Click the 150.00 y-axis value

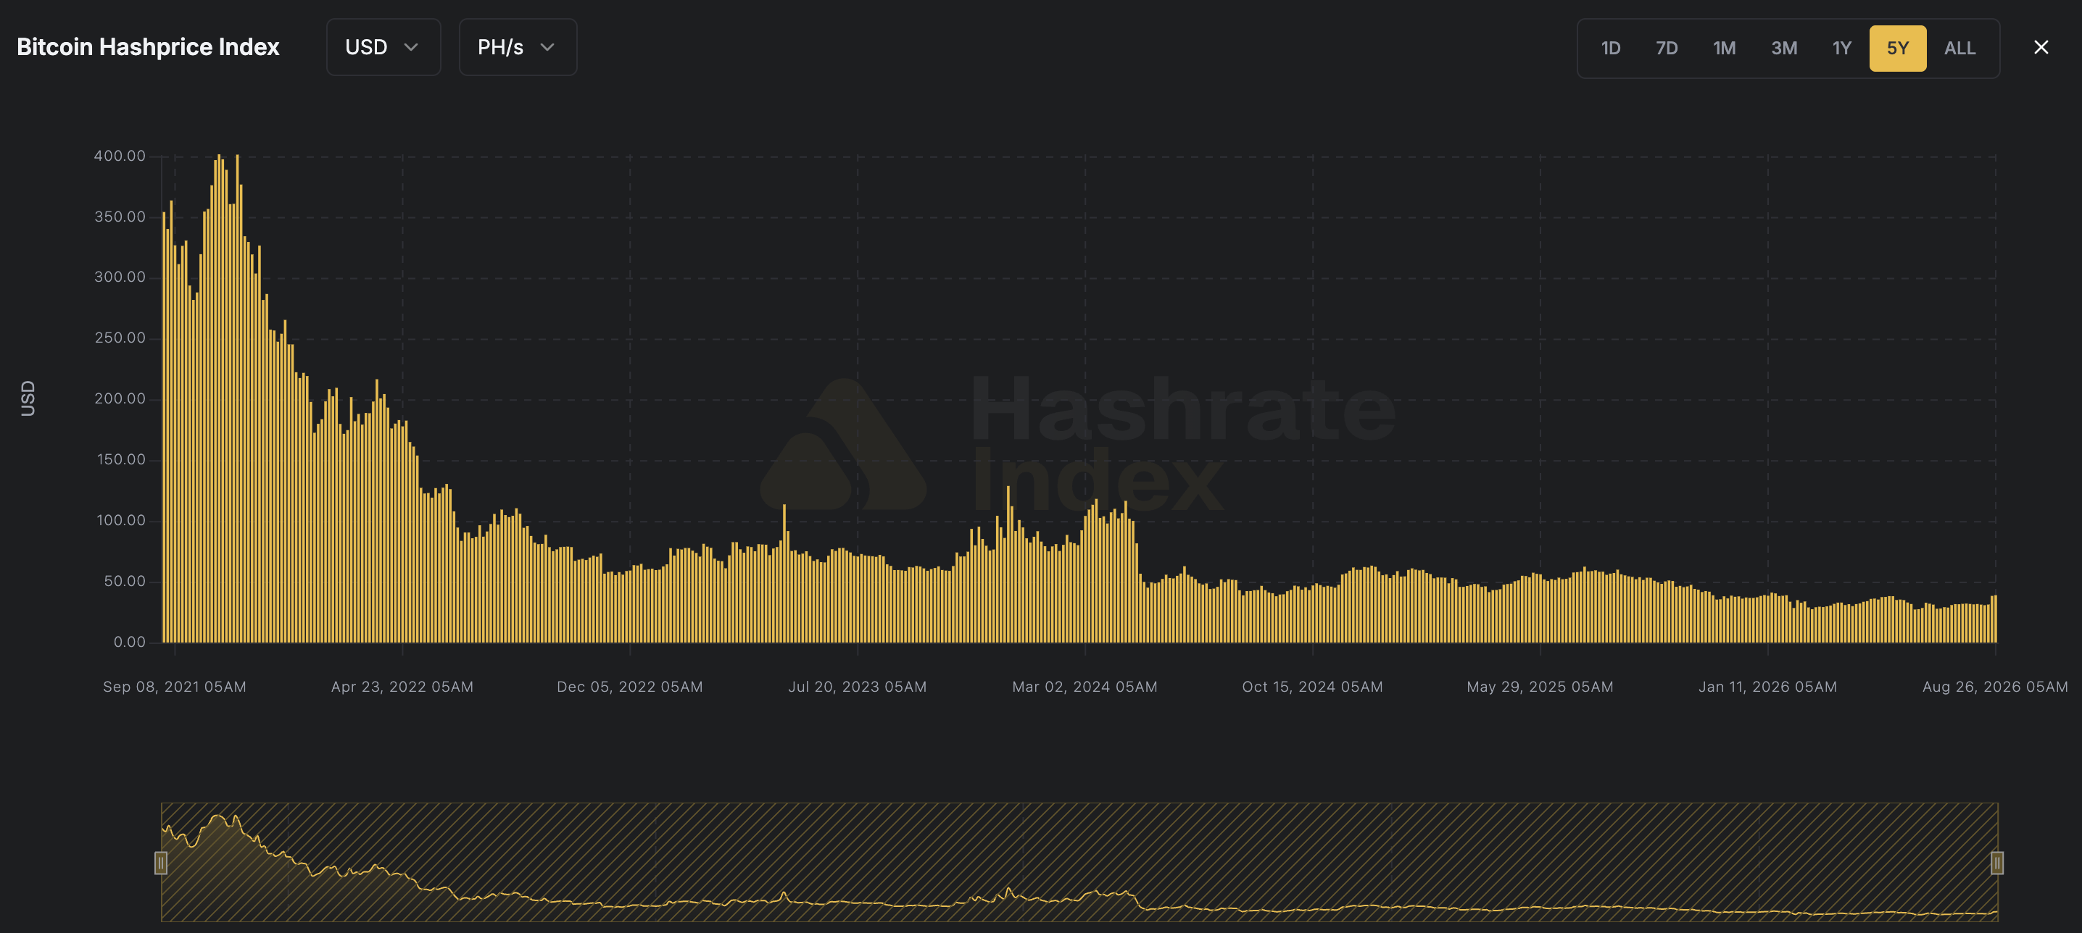[121, 460]
